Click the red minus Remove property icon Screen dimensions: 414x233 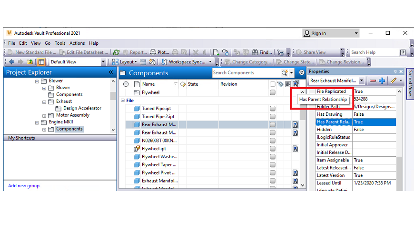click(373, 81)
